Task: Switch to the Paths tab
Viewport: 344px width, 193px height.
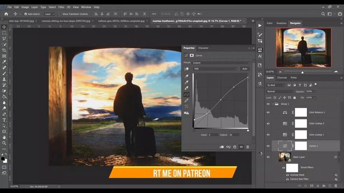Action: 293,78
